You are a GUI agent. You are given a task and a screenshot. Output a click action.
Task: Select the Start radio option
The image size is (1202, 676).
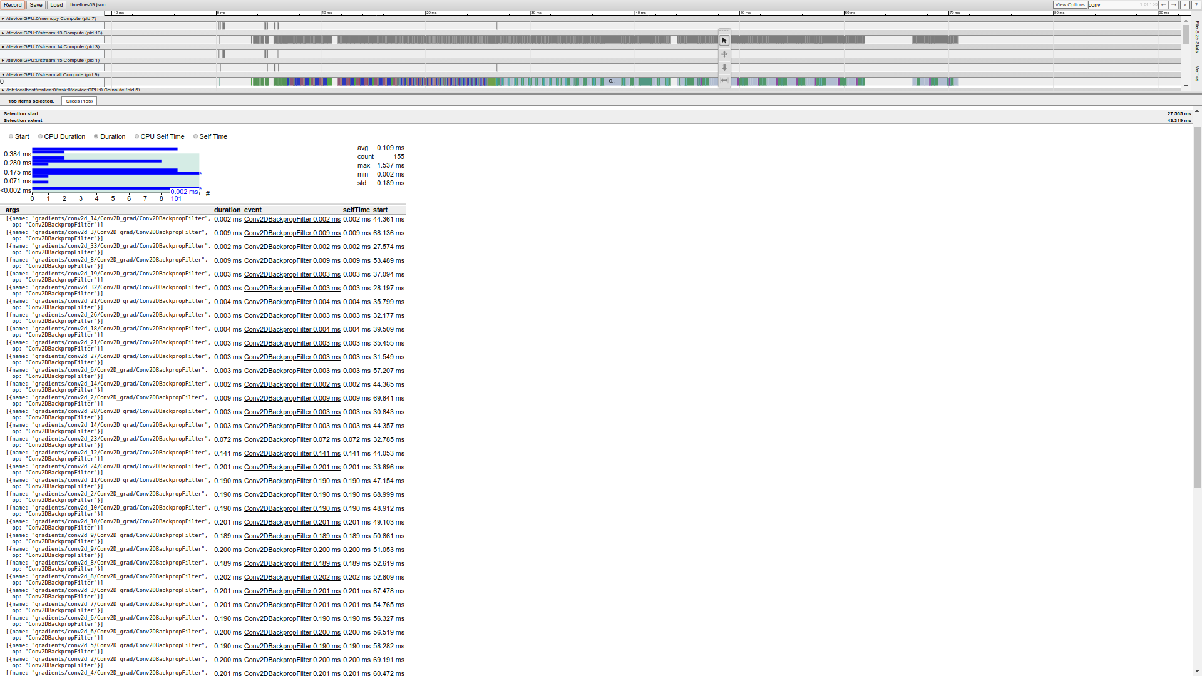pos(11,136)
